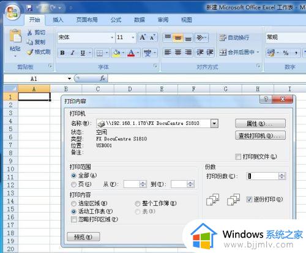Expand the font color palette arrow
This screenshot has width=306, height=253.
[x=138, y=53]
